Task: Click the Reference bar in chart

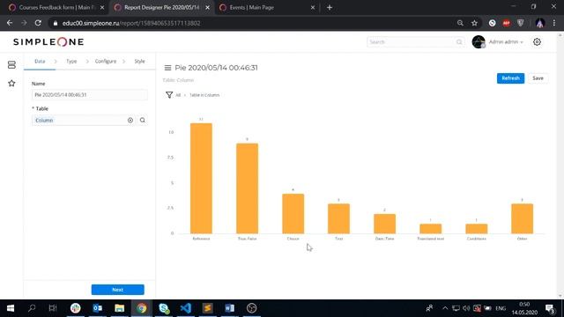Action: coord(201,178)
